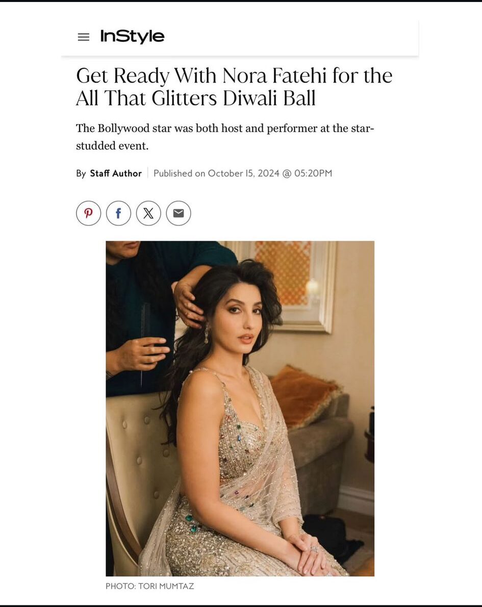The height and width of the screenshot is (607, 482).
Task: Share article on X
Action: (x=148, y=213)
